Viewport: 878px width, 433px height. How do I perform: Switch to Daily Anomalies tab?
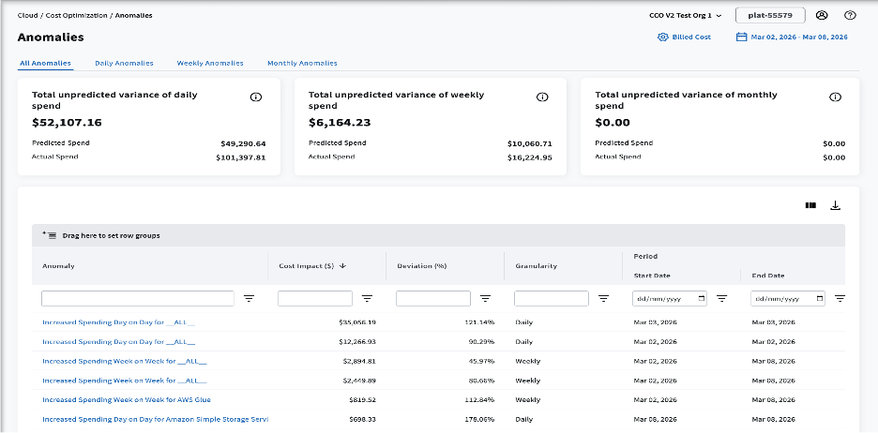click(x=124, y=63)
